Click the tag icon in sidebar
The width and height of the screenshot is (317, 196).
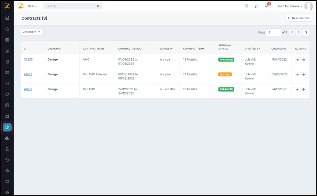click(x=7, y=94)
